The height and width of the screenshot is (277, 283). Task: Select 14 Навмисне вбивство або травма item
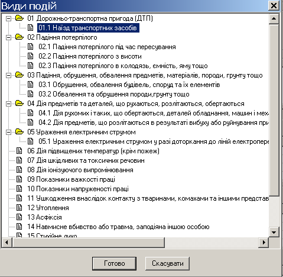pos(118,227)
